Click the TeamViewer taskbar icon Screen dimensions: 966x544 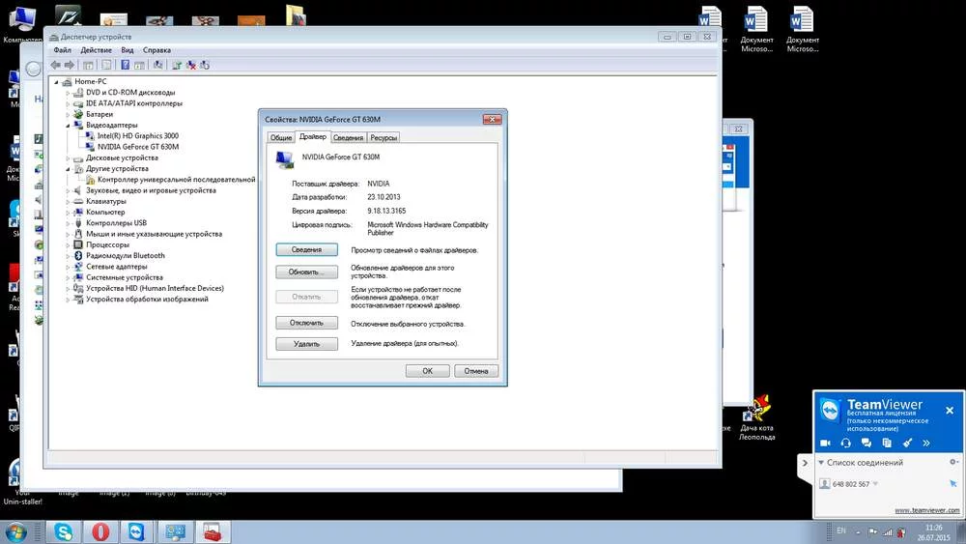coord(137,531)
